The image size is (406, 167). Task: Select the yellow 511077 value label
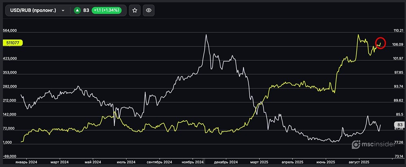click(x=13, y=42)
